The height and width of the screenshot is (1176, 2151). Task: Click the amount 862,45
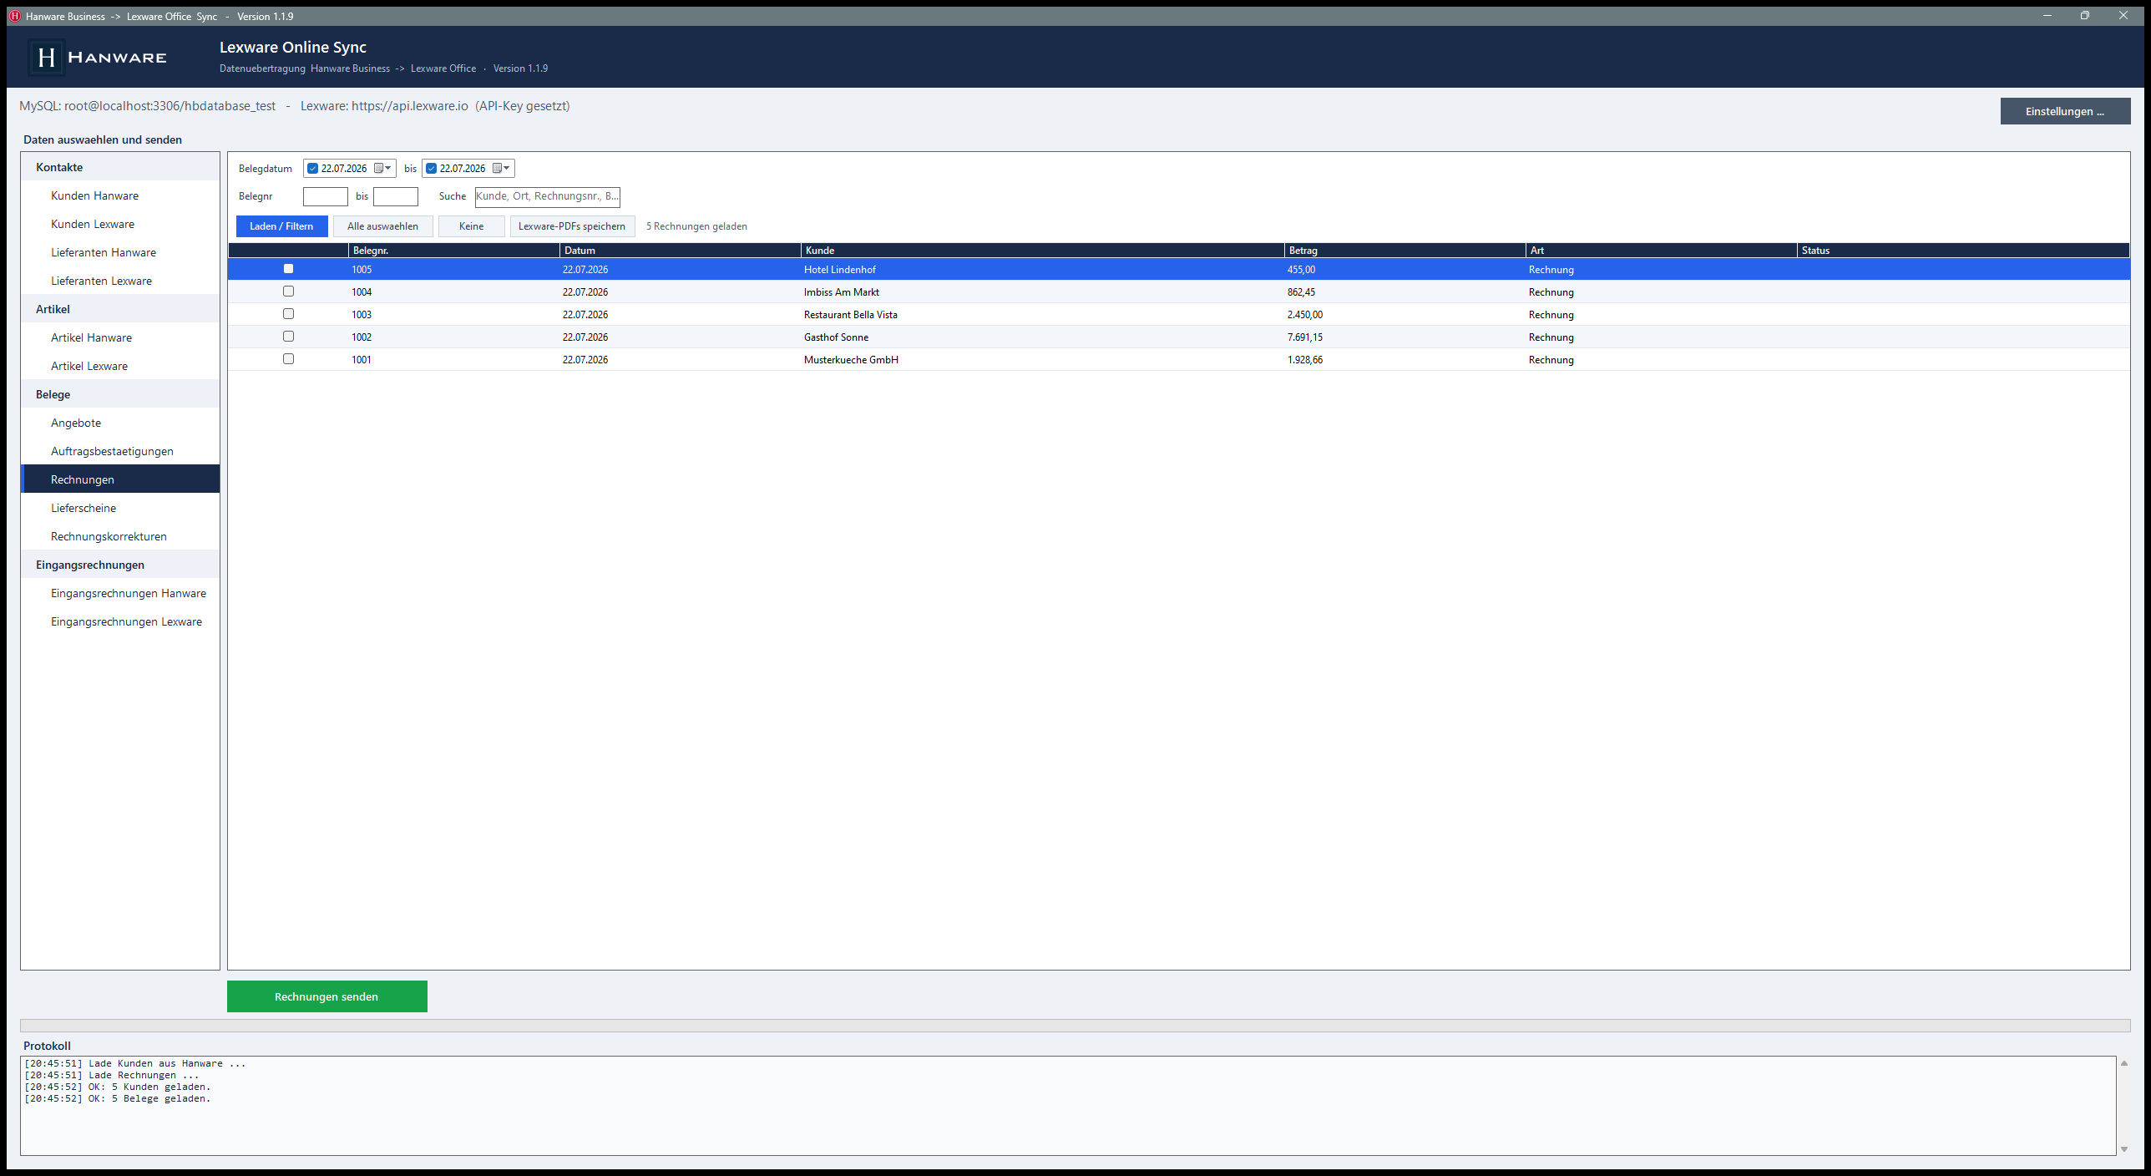(x=1301, y=292)
